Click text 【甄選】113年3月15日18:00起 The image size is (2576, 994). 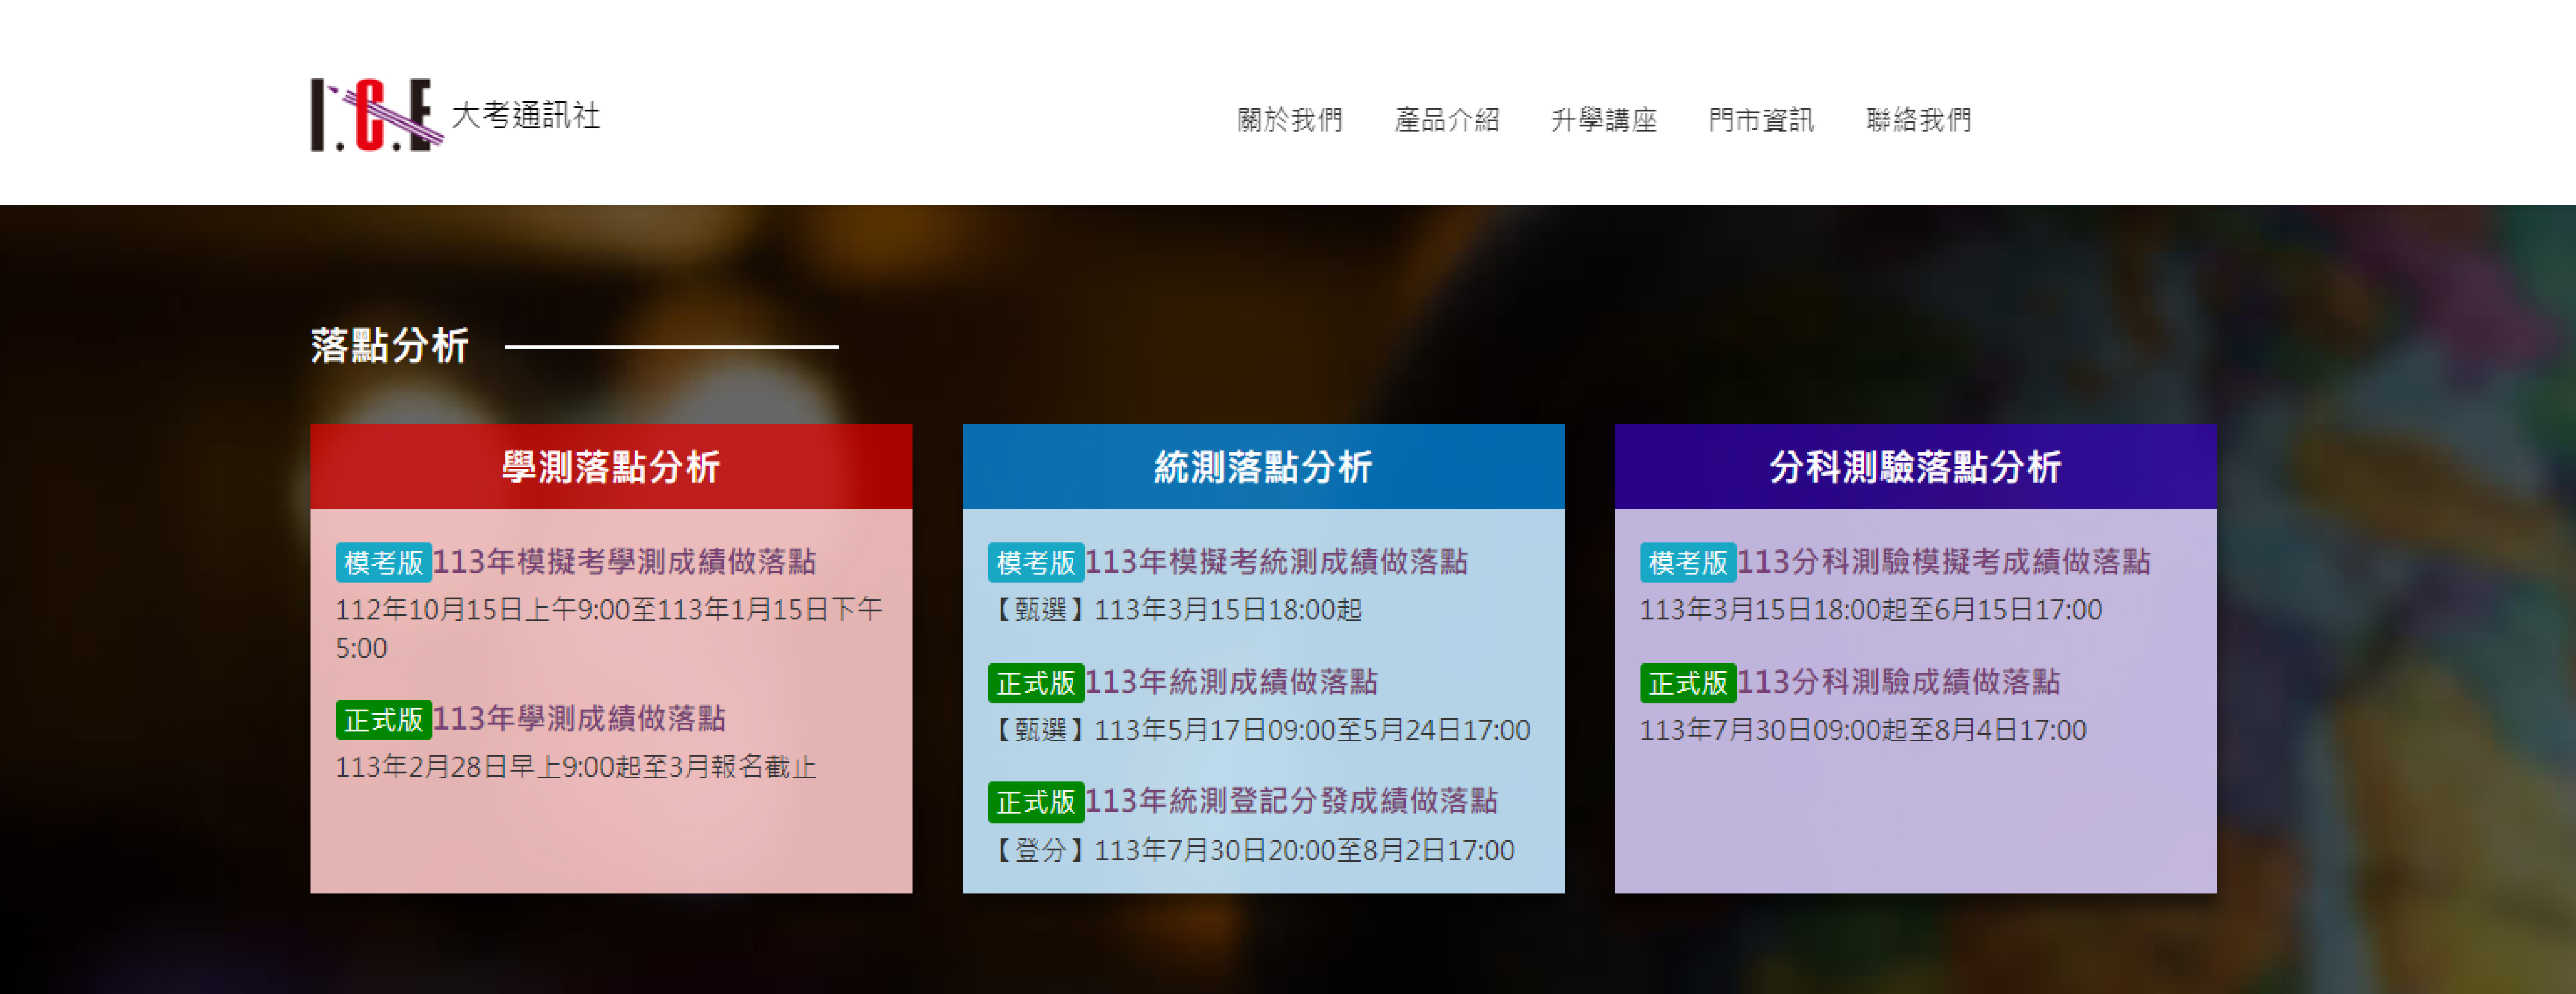click(1175, 610)
